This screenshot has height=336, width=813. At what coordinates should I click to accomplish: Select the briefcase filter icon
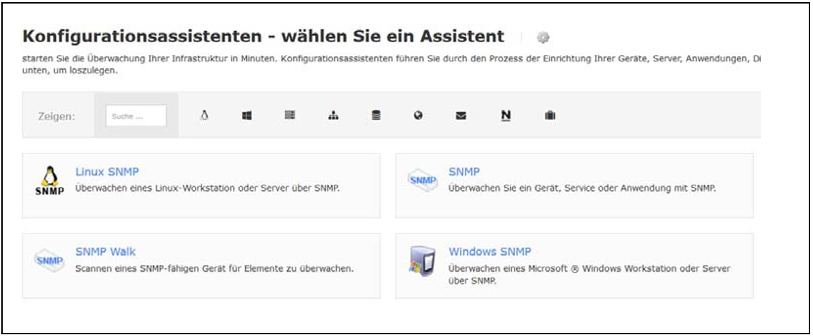[x=550, y=116]
